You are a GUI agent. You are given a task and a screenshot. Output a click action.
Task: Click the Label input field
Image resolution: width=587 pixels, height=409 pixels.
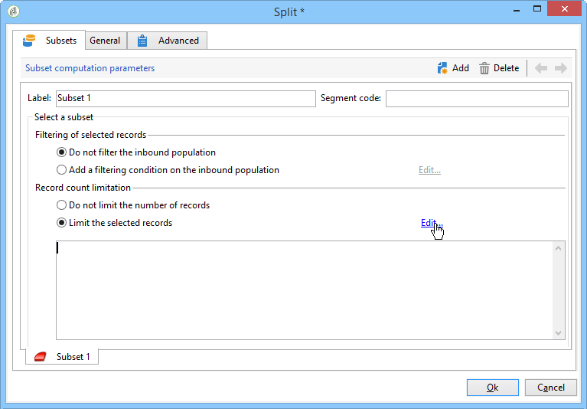click(186, 99)
